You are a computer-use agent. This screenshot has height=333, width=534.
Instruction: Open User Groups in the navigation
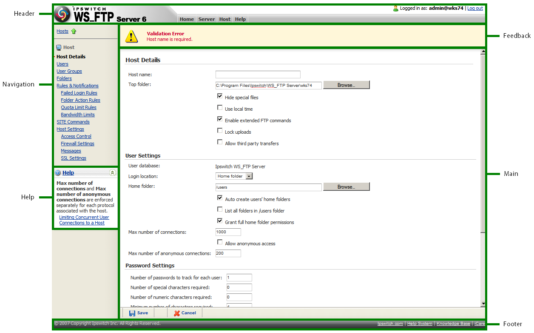(x=69, y=71)
